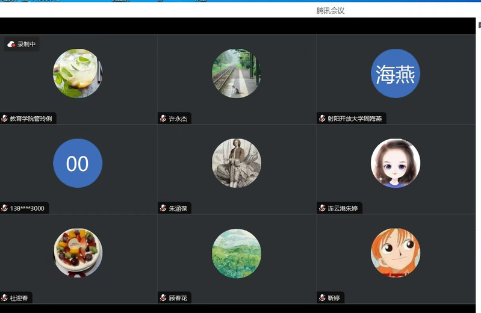This screenshot has width=481, height=313.
Task: Click the 录制中 cloud recording indicator
Action: click(21, 44)
